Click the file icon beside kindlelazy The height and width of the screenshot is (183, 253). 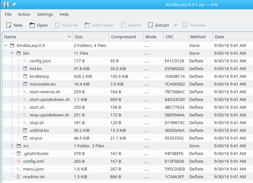pyautogui.click(x=25, y=76)
